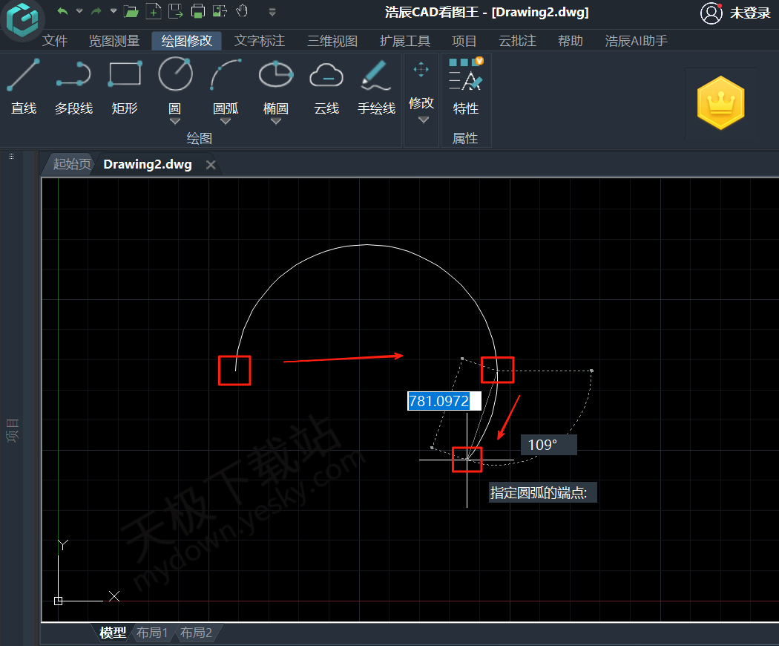The height and width of the screenshot is (646, 779).
Task: Close the Drawing2.dwg document tab
Action: pos(211,165)
